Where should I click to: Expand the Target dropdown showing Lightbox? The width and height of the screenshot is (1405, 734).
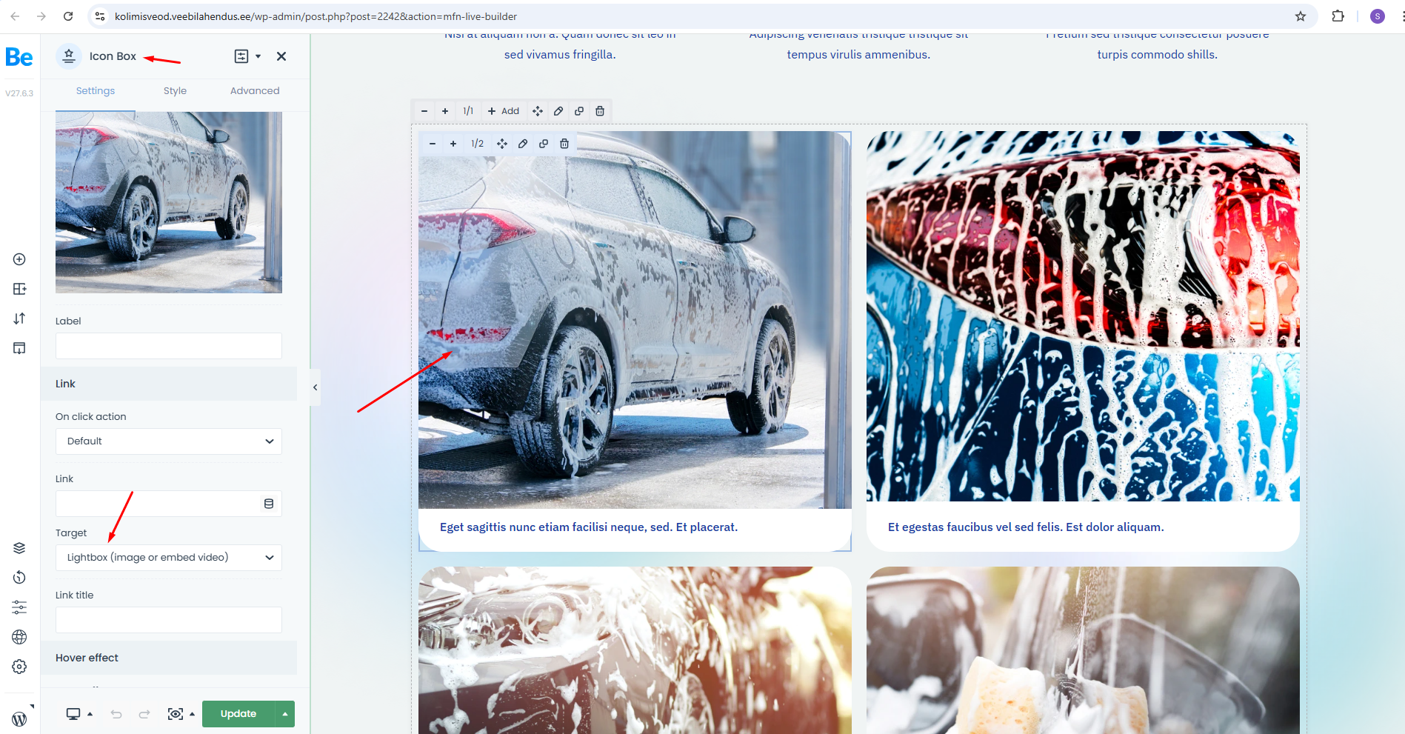click(169, 558)
